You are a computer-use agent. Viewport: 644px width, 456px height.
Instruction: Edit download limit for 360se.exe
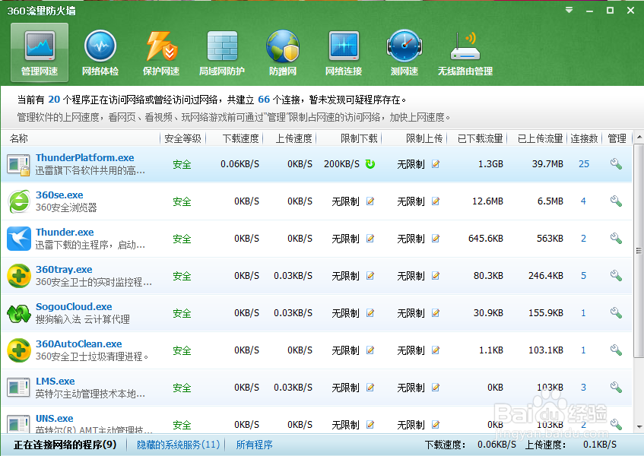[370, 201]
